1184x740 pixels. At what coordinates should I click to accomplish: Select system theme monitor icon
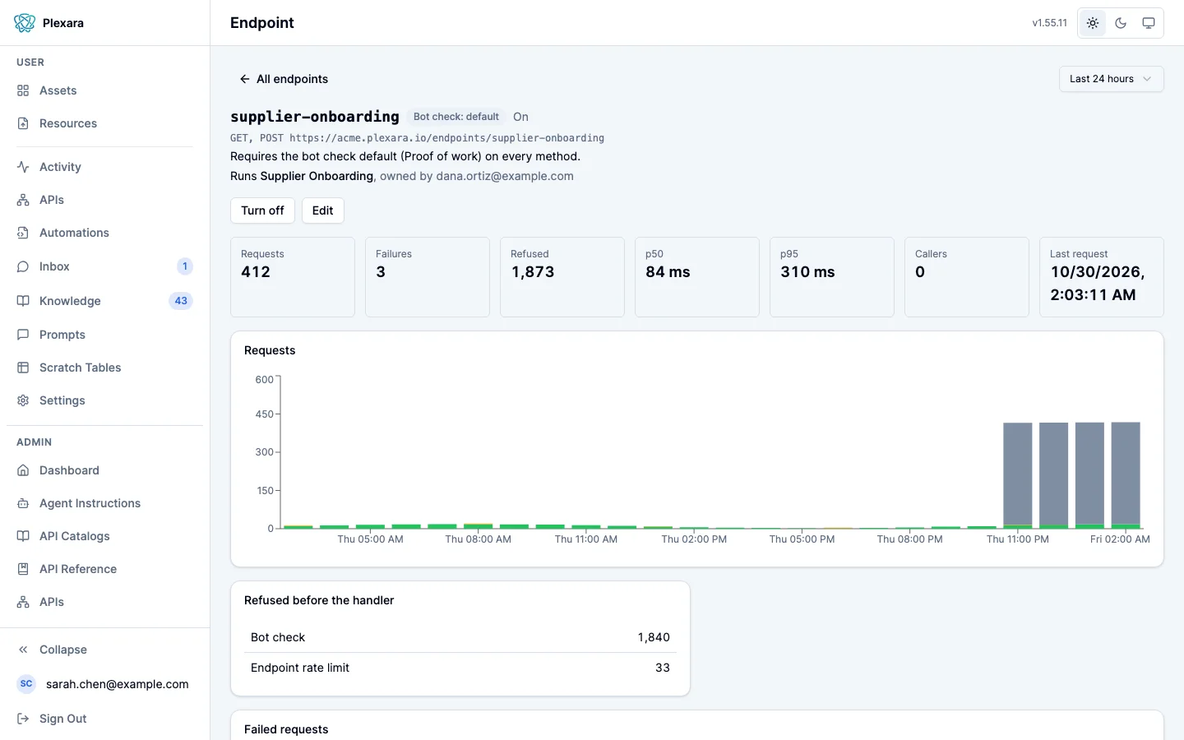tap(1149, 23)
